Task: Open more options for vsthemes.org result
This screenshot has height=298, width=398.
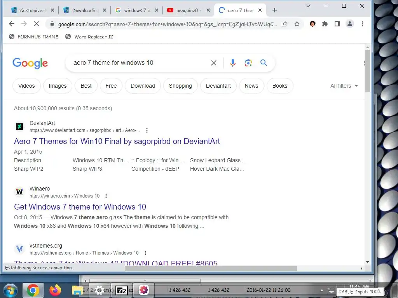Action: [x=145, y=253]
